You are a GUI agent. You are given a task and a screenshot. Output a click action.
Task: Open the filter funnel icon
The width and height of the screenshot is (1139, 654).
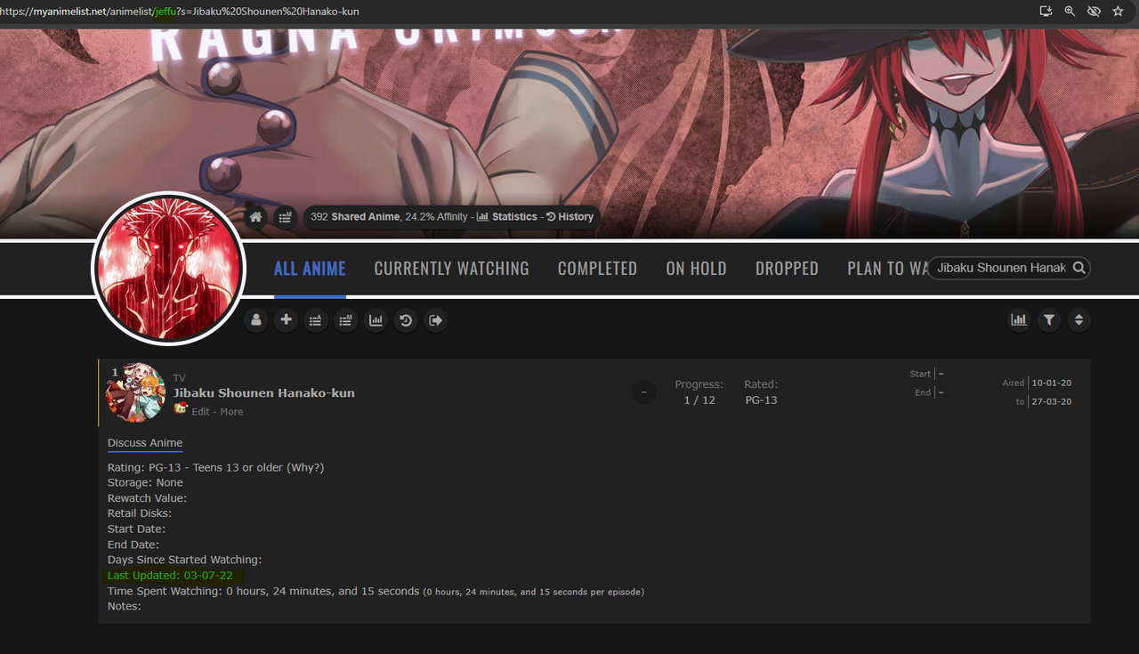[x=1049, y=320]
